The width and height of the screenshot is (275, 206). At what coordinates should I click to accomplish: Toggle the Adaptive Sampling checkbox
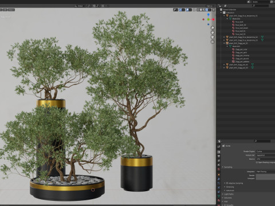[227, 183]
